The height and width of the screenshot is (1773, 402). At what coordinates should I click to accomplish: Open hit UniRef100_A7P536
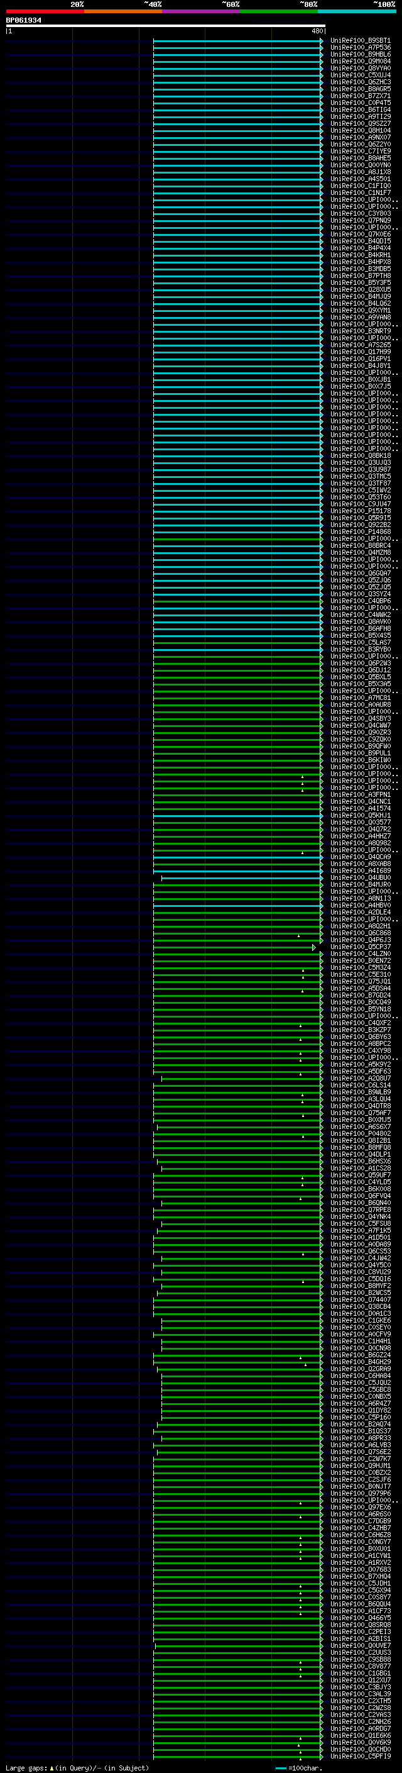click(360, 48)
